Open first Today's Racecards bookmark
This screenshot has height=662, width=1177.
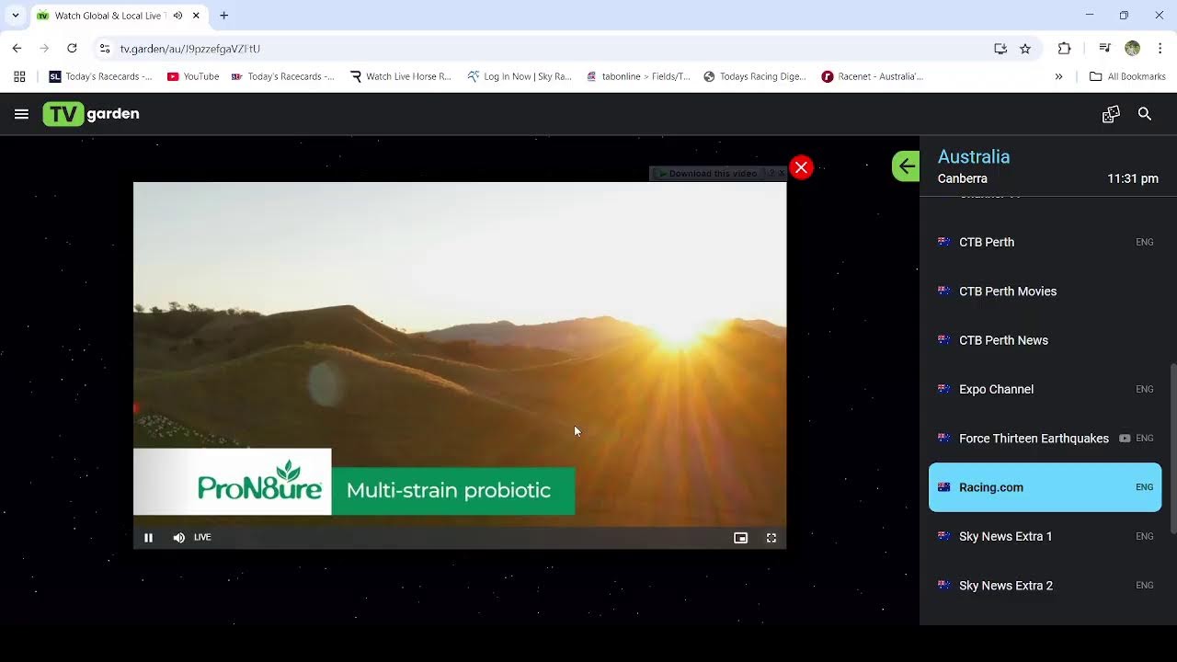point(101,76)
